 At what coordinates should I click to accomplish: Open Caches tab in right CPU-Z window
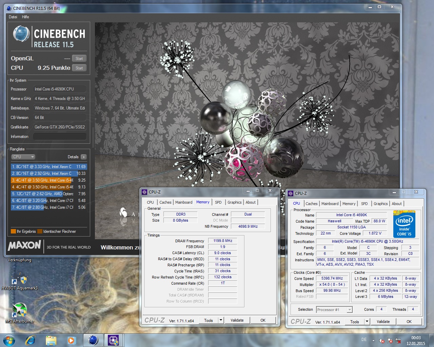point(312,204)
